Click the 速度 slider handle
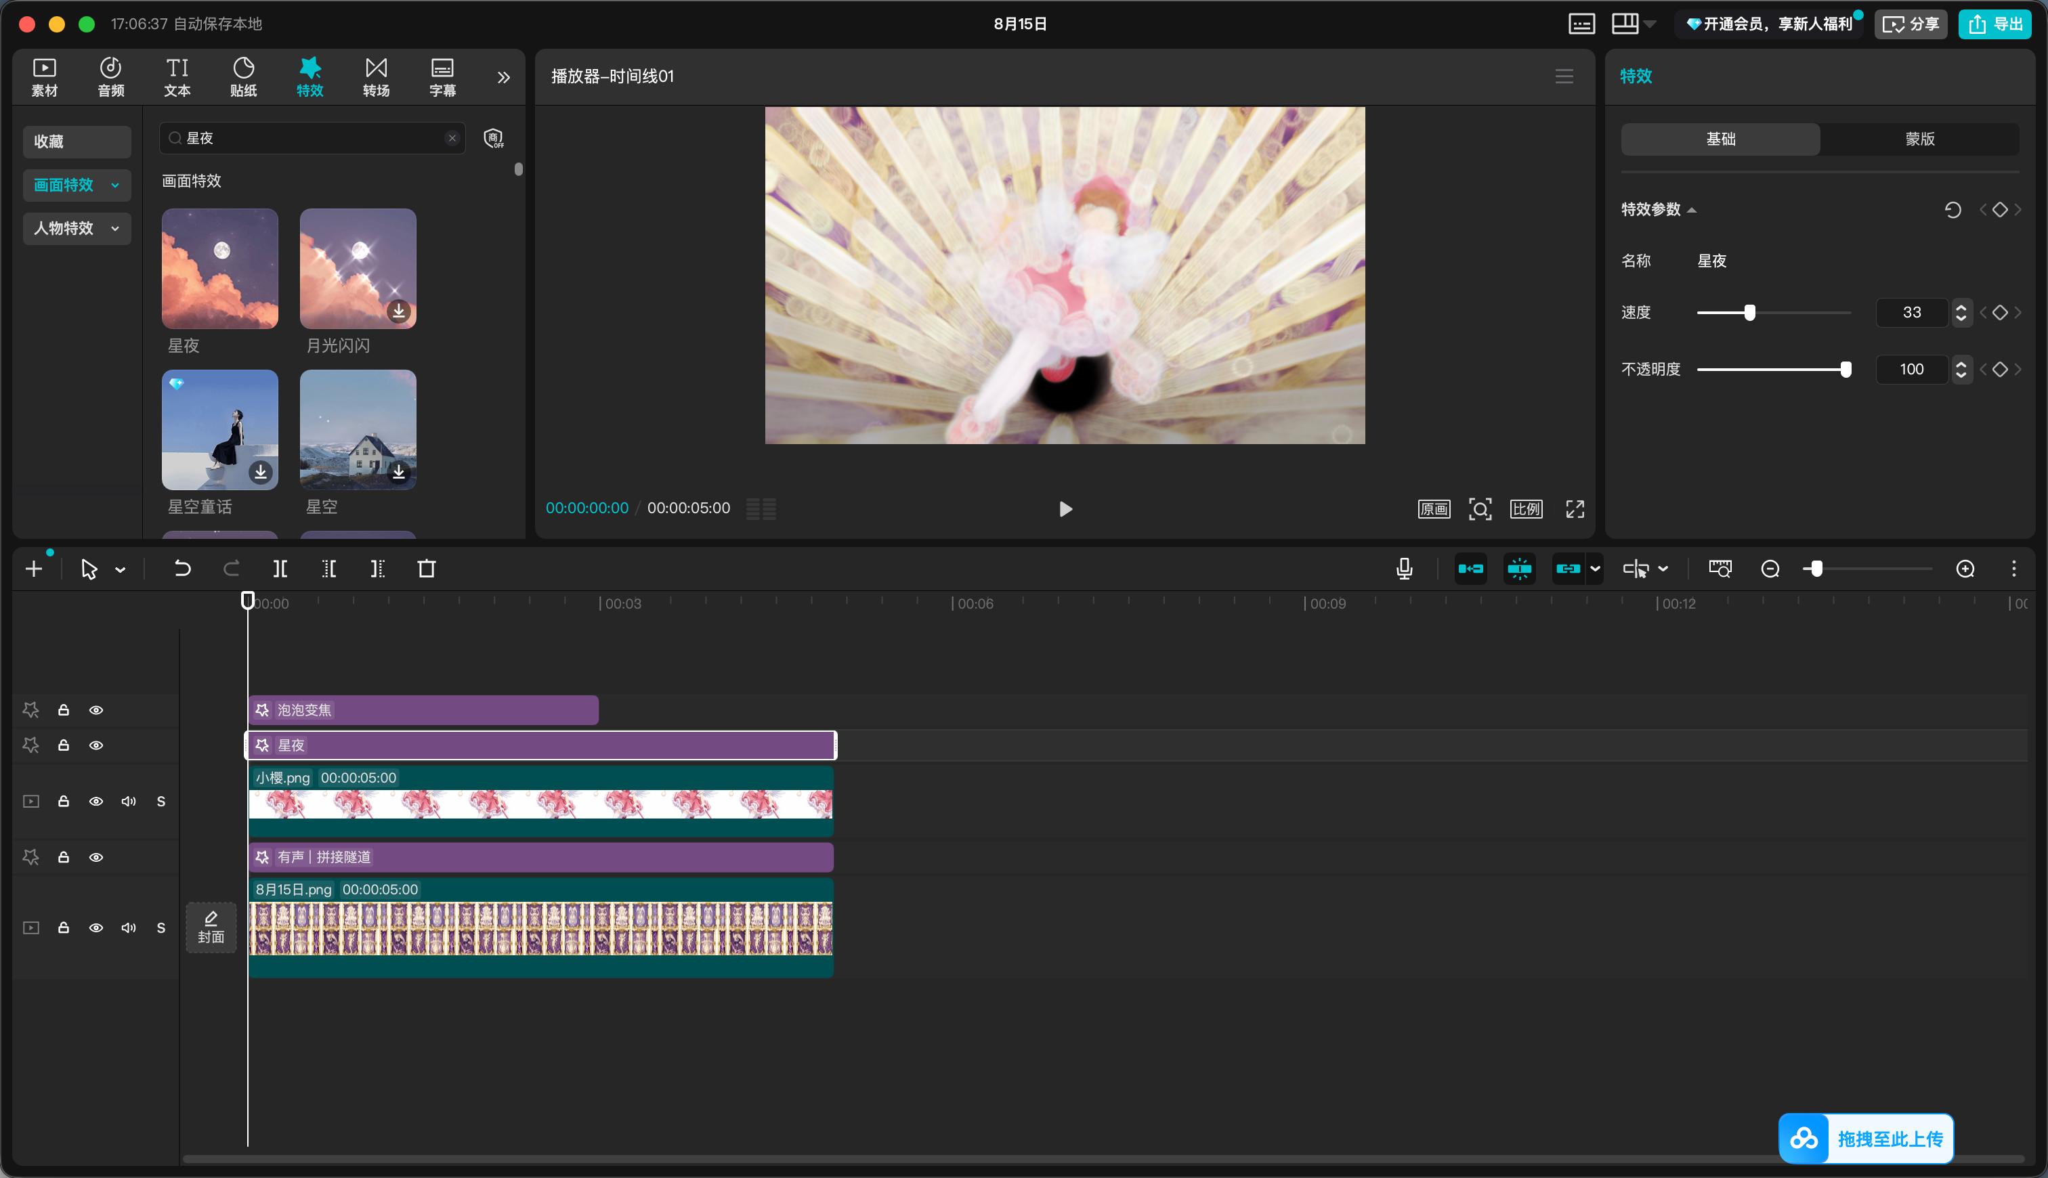Screen dimensions: 2048x1178 click(1749, 312)
